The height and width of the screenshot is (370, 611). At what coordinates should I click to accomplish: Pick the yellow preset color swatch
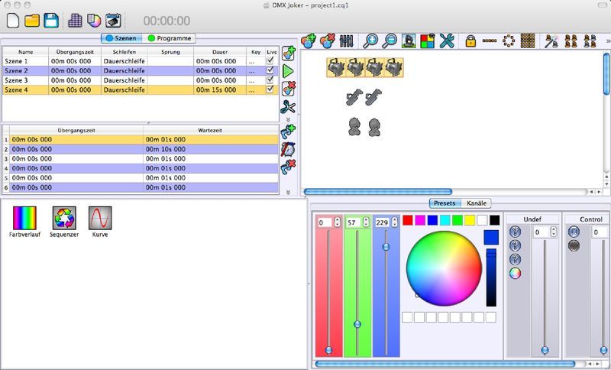470,220
